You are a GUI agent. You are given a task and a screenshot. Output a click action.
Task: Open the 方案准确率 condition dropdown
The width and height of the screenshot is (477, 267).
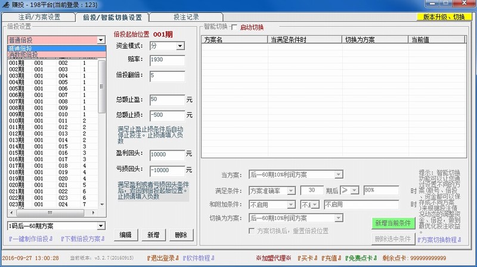[x=292, y=190]
